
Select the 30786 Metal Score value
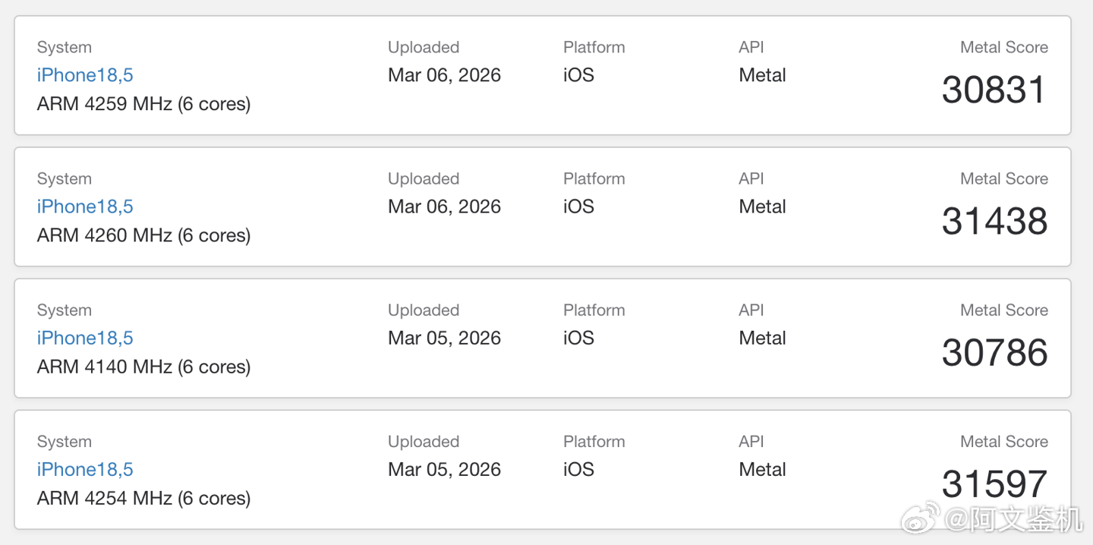994,353
